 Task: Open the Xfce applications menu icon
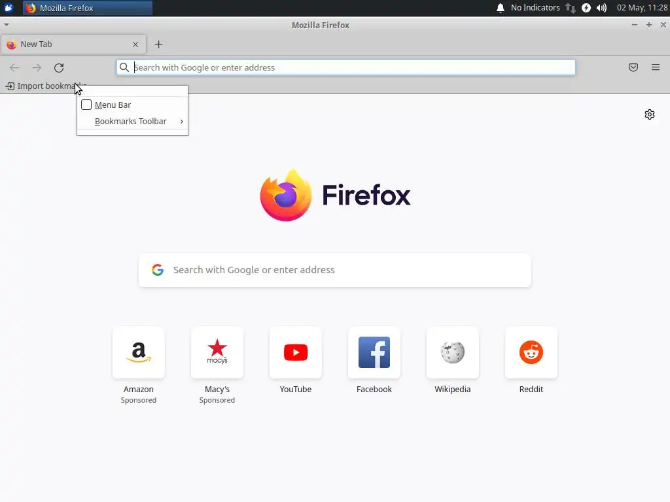pyautogui.click(x=9, y=8)
